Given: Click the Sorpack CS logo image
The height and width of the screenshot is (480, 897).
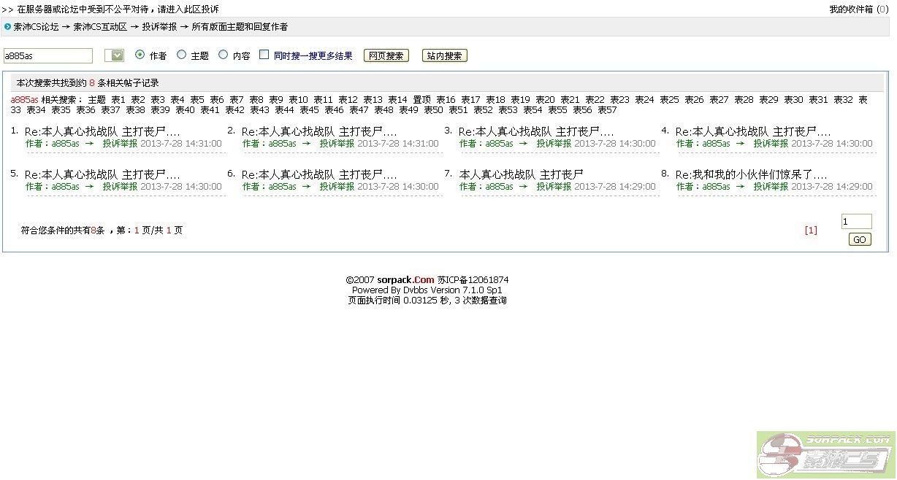Looking at the screenshot, I should [825, 454].
